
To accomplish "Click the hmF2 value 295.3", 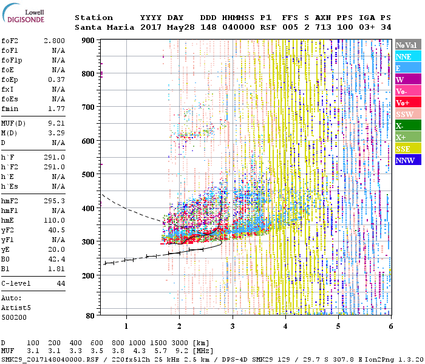I will click(55, 201).
